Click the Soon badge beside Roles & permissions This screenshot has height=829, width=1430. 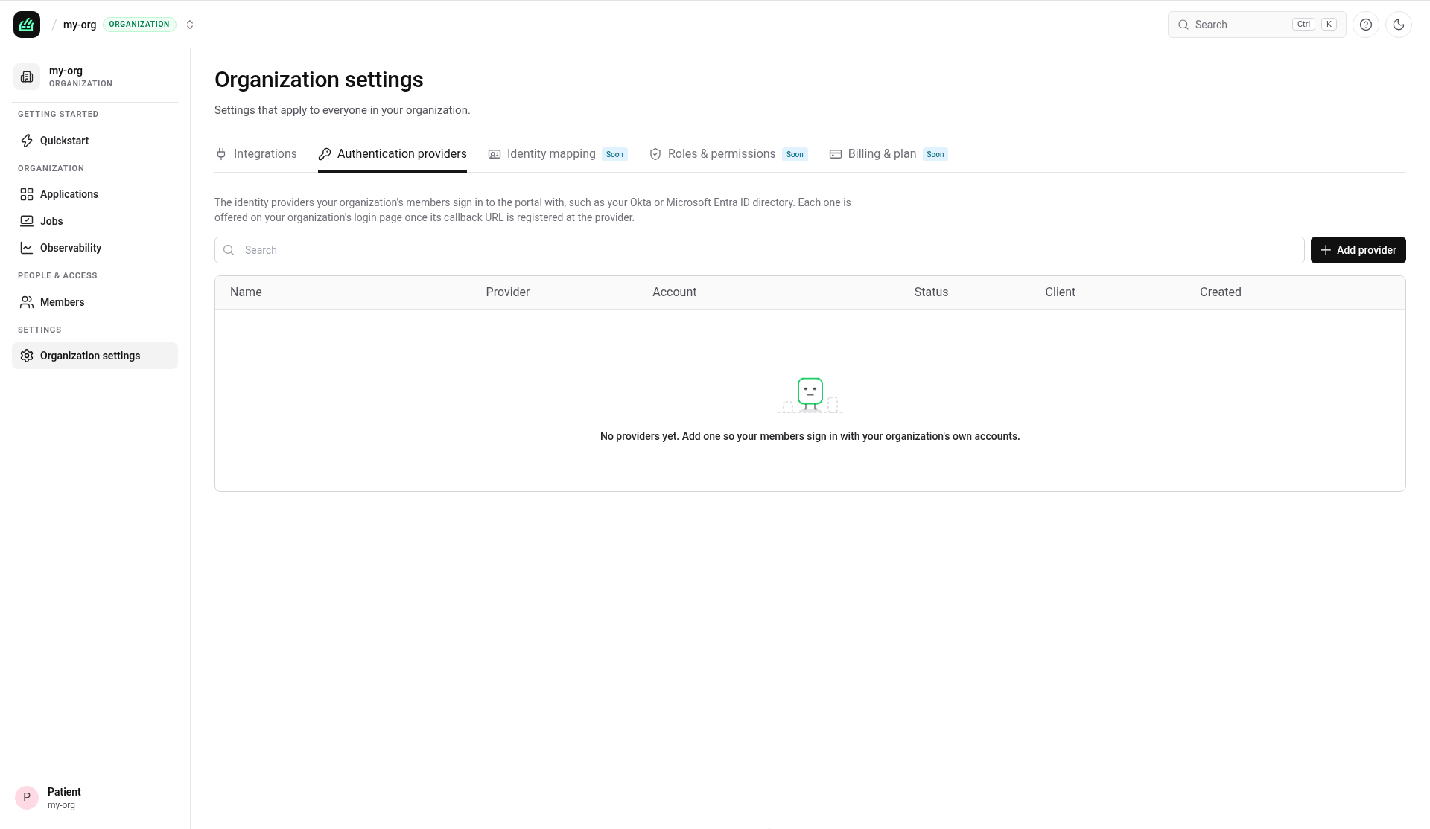tap(795, 155)
